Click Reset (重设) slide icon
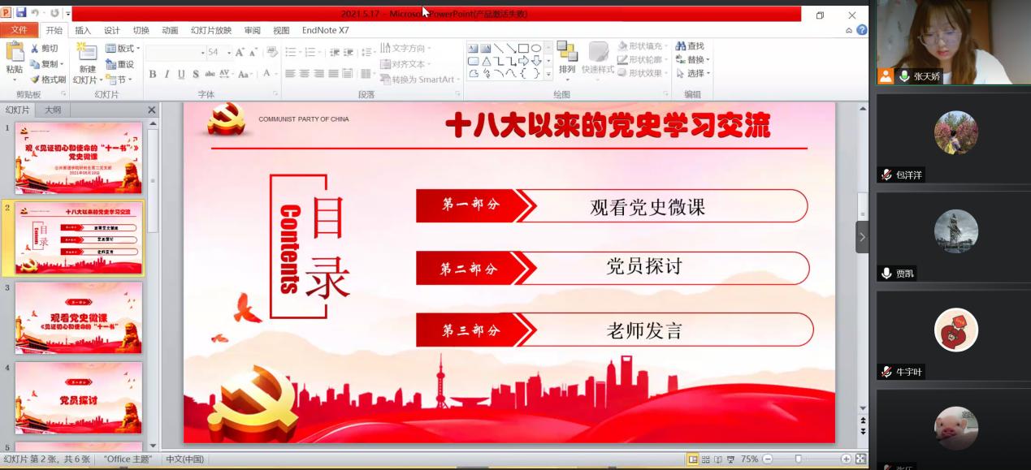 110,64
